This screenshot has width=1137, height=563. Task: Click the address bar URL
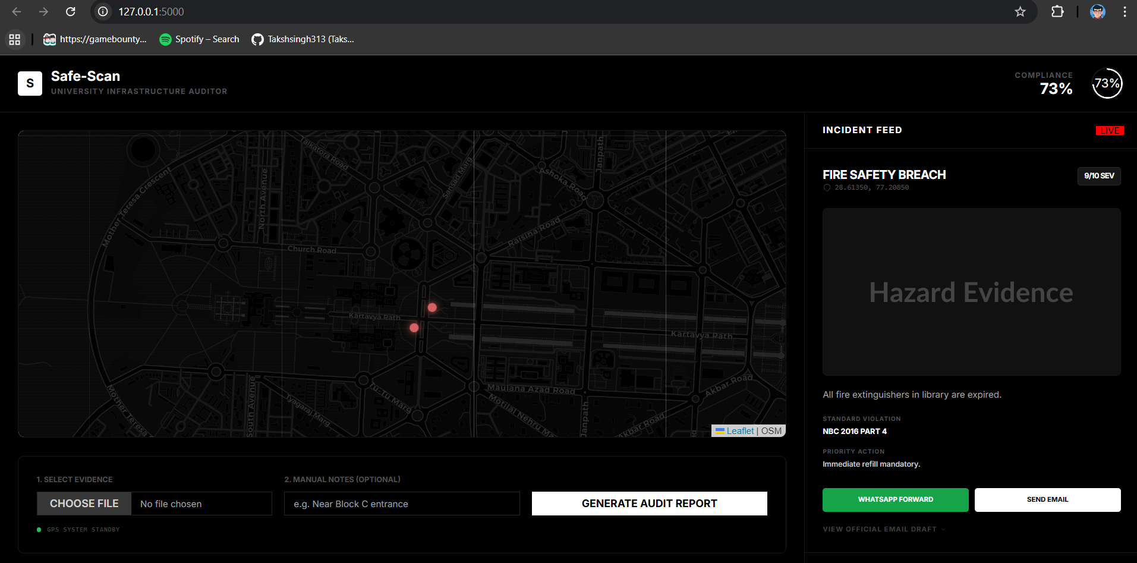(x=151, y=12)
